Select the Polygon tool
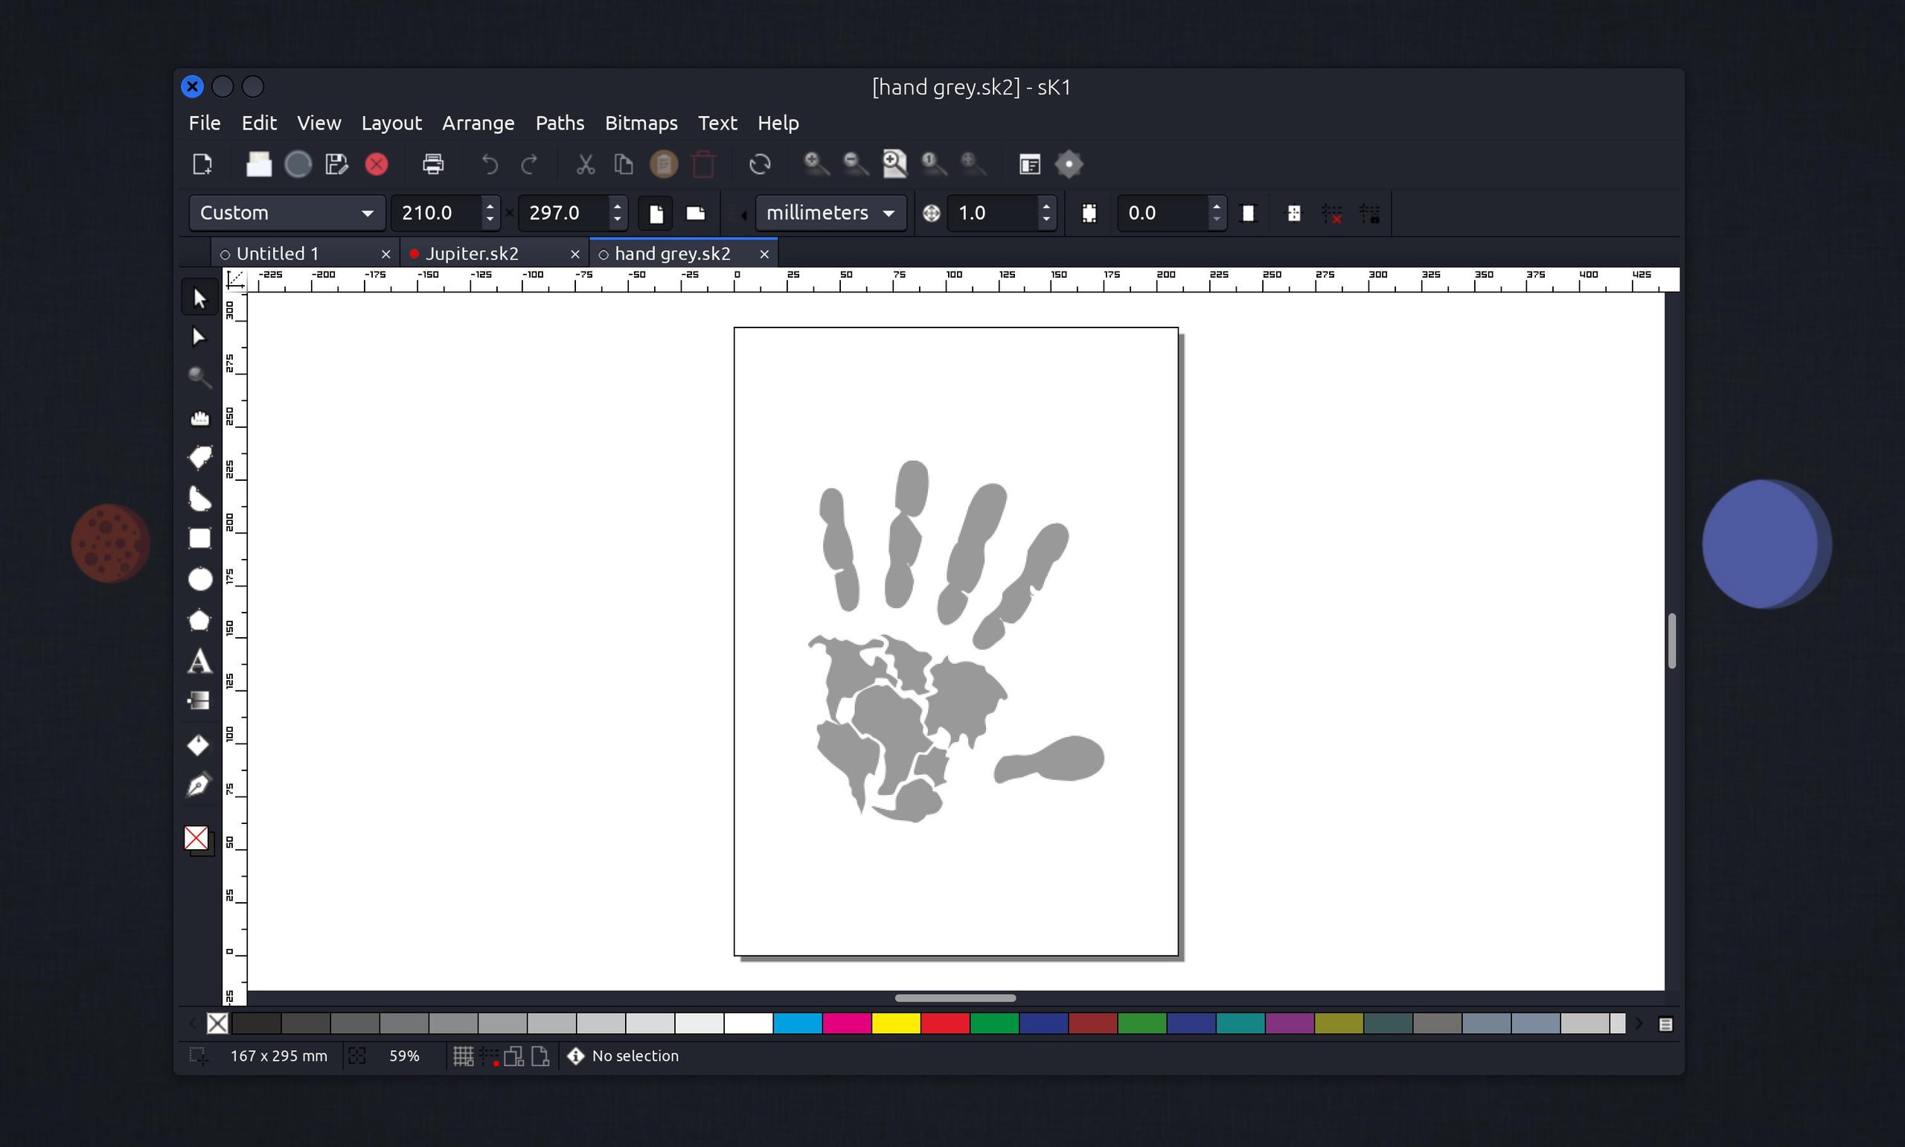 199,621
